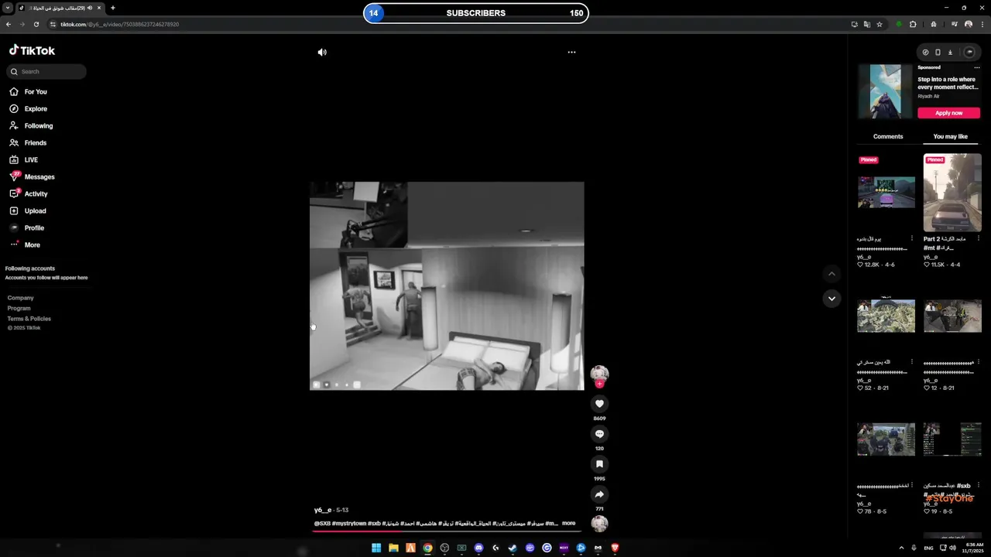Open File Explorer from the taskbar
Viewport: 991px width, 557px height.
pyautogui.click(x=393, y=548)
